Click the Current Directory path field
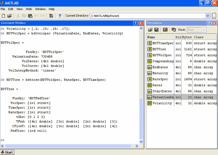This screenshot has height=155, width=218. pyautogui.click(x=148, y=16)
